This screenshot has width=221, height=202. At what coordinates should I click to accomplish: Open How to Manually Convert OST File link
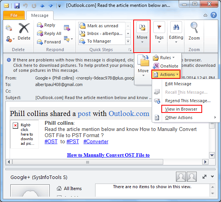(108, 155)
